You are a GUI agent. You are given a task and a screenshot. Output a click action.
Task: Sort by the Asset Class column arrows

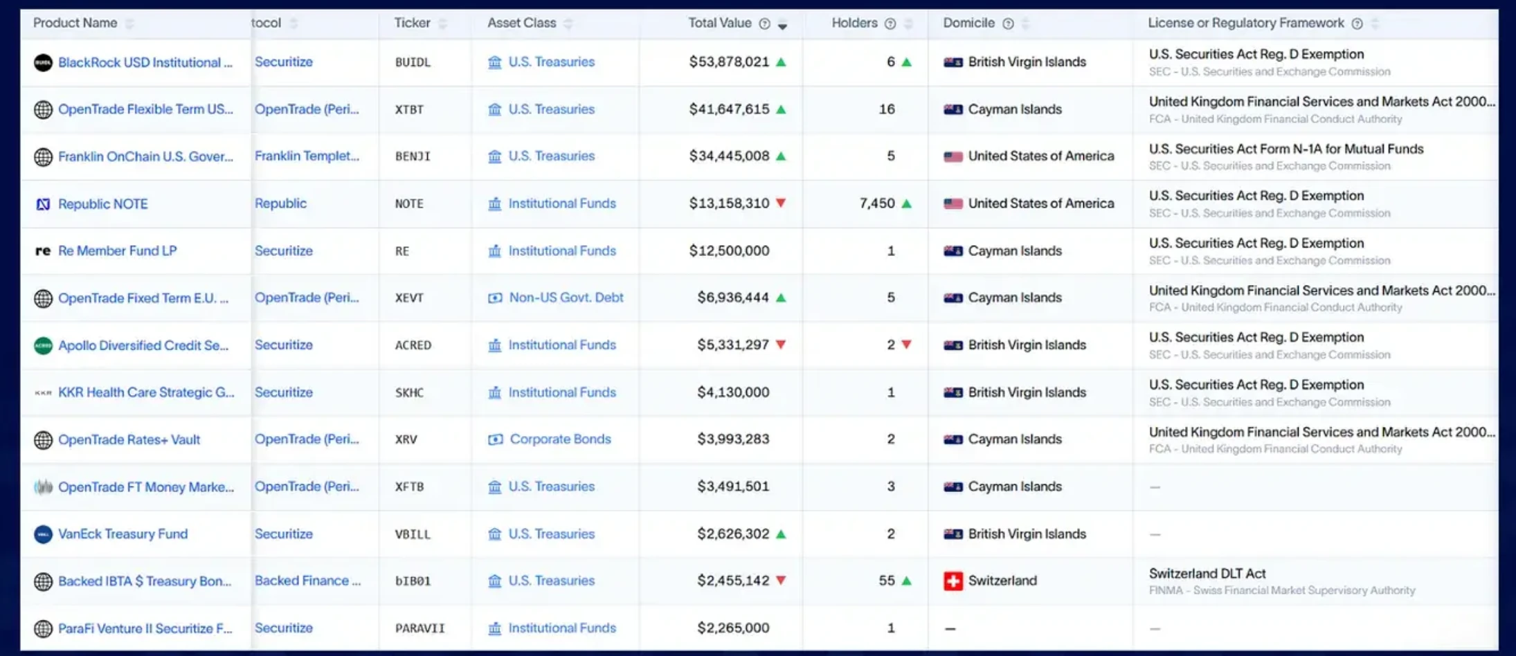[x=568, y=24]
